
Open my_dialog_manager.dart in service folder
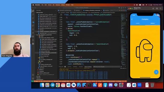(x=47, y=60)
